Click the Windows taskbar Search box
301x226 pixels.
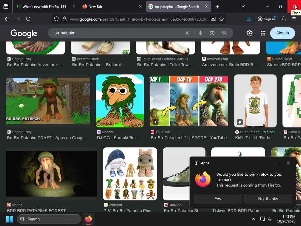click(49, 219)
